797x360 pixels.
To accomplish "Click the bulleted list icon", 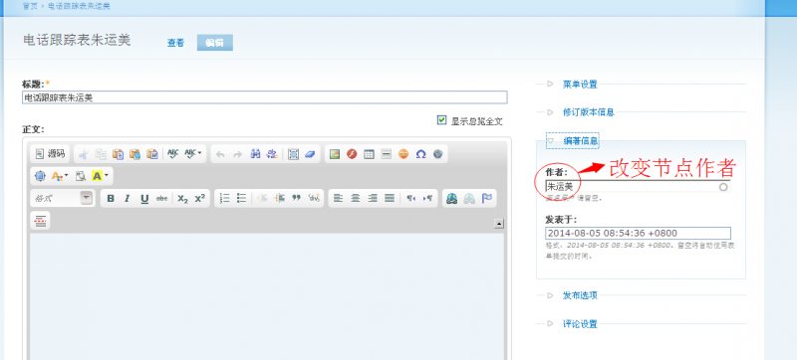I will coord(242,199).
